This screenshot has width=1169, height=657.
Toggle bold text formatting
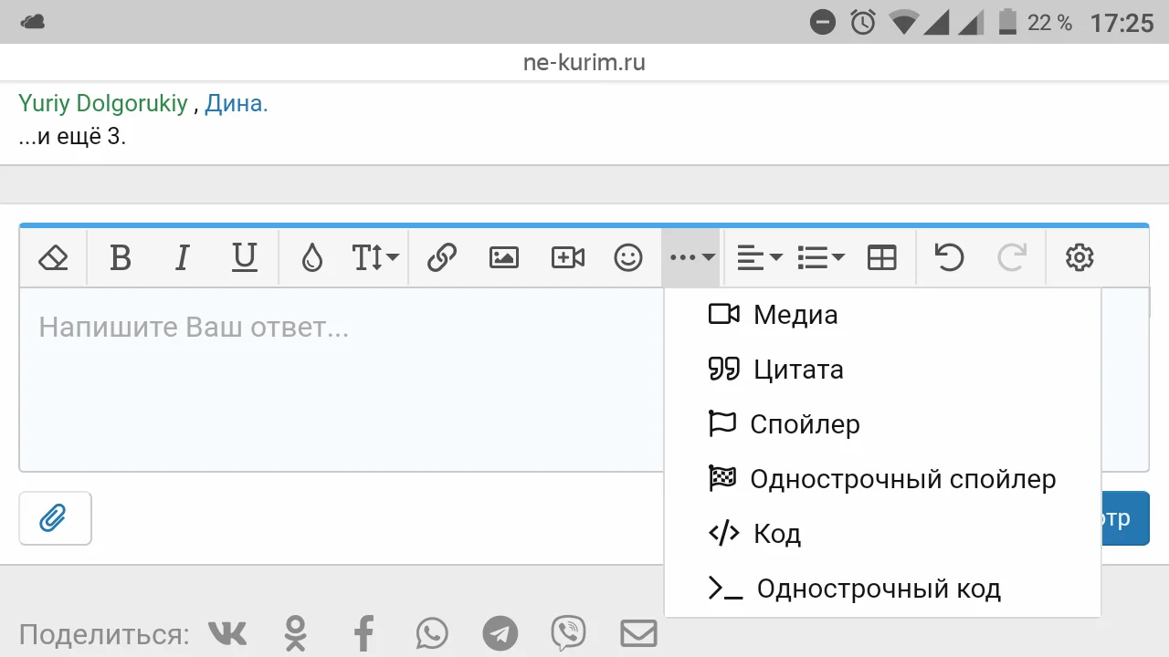click(x=120, y=258)
